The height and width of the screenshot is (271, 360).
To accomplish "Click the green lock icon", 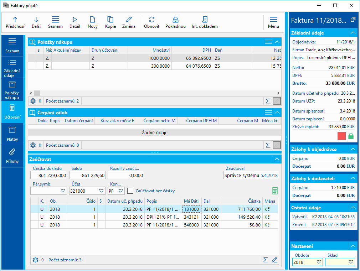I will point(351,136).
